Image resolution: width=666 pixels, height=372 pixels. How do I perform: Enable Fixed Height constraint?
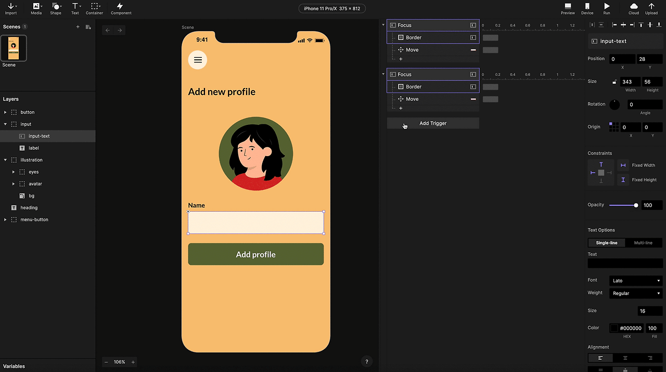point(623,179)
